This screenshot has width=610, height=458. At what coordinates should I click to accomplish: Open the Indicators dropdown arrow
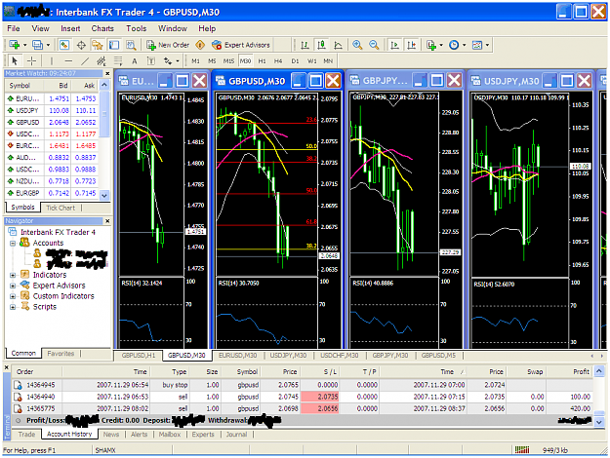(x=441, y=45)
